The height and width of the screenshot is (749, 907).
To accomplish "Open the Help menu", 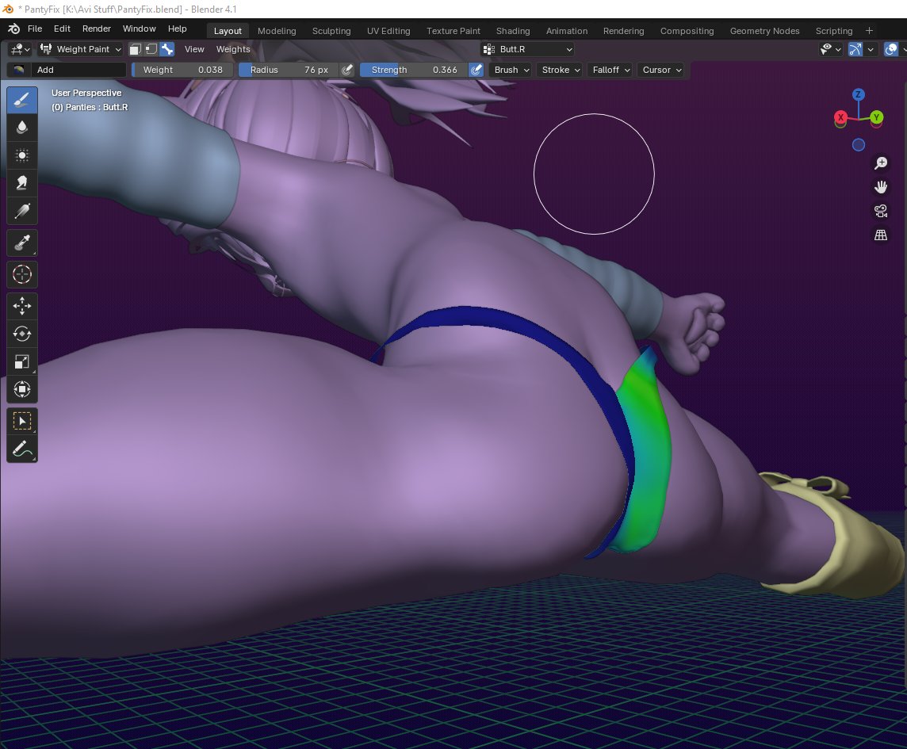I will (177, 29).
